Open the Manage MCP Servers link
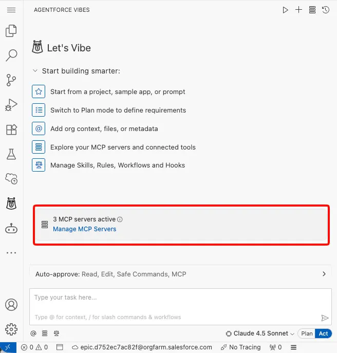The image size is (337, 353). [85, 229]
